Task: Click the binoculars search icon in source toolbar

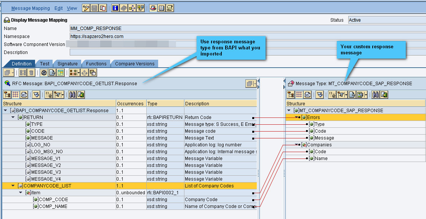Action: [x=72, y=95]
